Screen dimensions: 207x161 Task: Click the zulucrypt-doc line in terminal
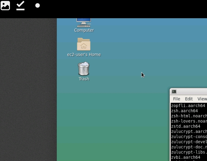pos(189,147)
